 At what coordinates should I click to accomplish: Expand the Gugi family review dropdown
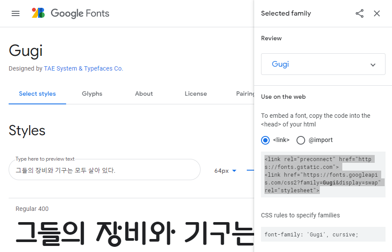click(323, 64)
